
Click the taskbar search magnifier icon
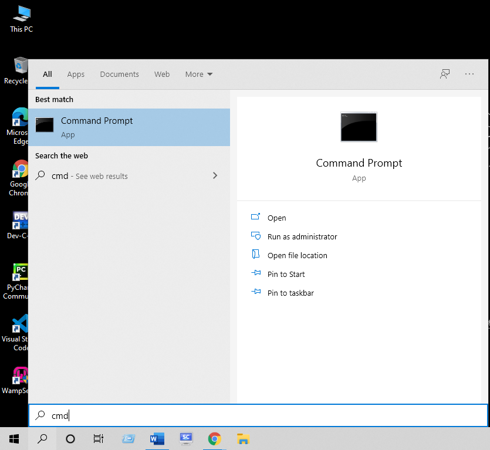42,438
